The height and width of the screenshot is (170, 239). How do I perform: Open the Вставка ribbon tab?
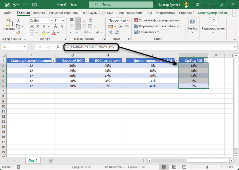click(x=39, y=13)
